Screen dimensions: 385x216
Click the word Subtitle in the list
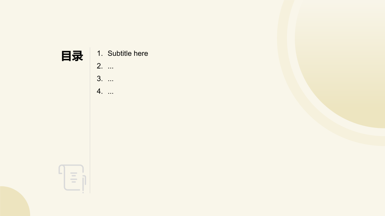(x=120, y=53)
